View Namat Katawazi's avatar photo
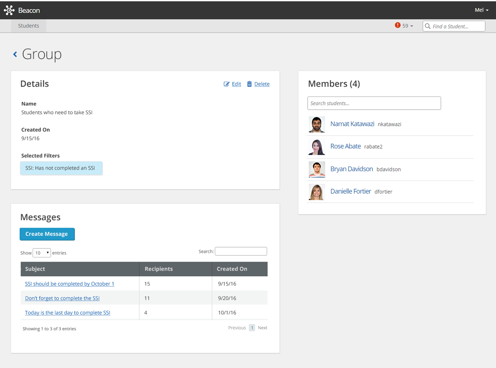The height and width of the screenshot is (368, 496). [317, 124]
